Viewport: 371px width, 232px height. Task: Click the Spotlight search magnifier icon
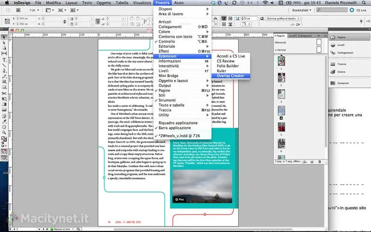pos(365,3)
